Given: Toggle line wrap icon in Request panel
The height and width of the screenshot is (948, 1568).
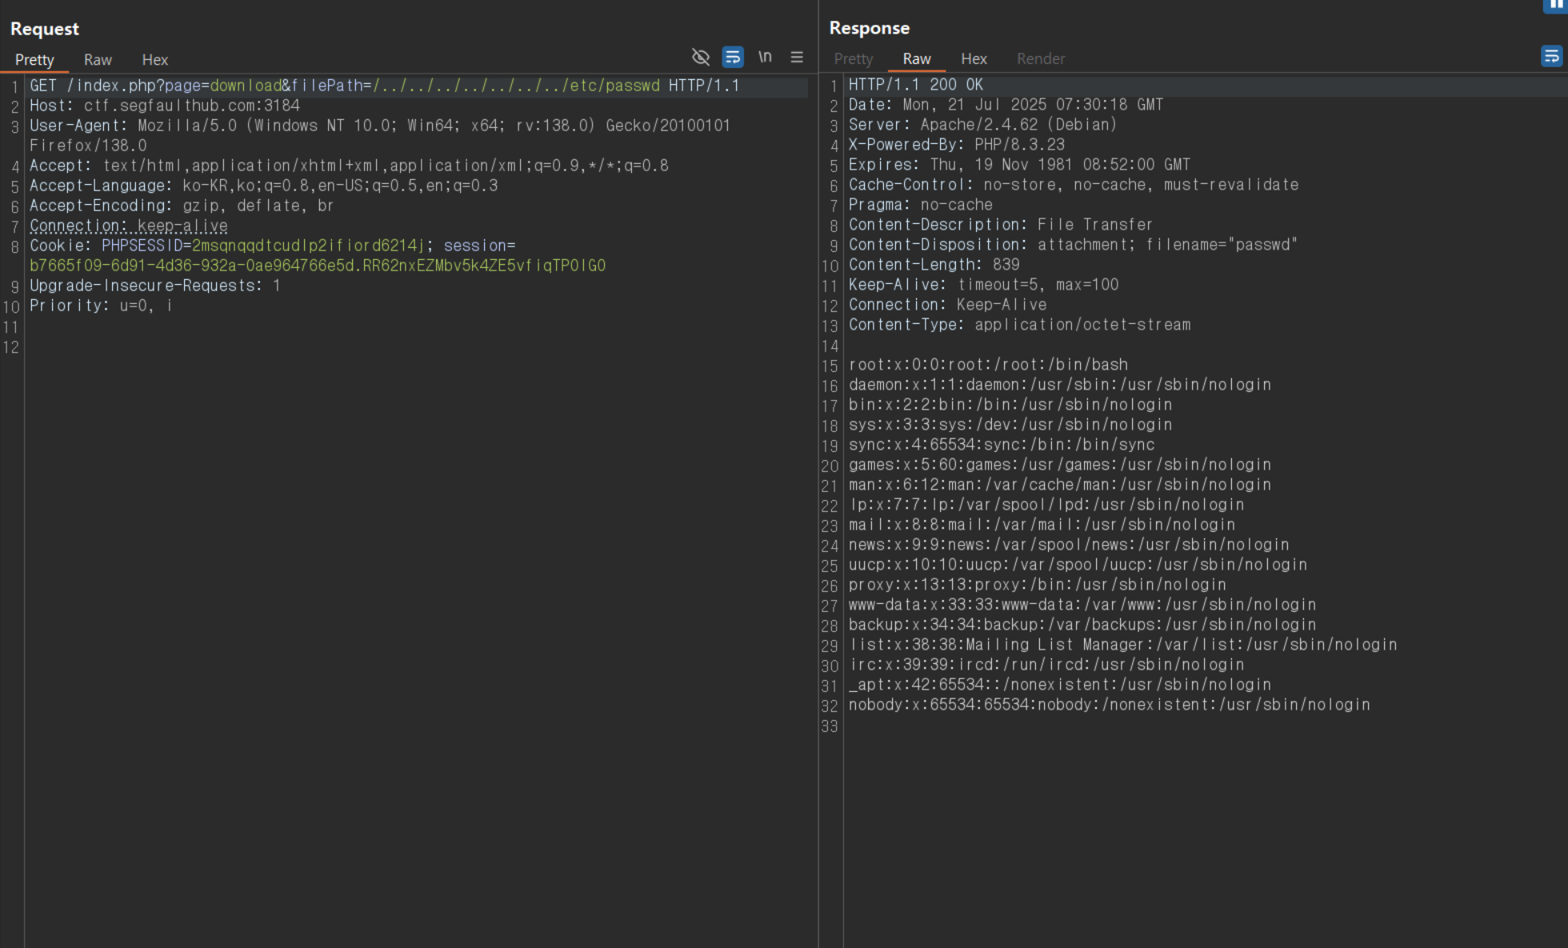Looking at the screenshot, I should tap(733, 57).
